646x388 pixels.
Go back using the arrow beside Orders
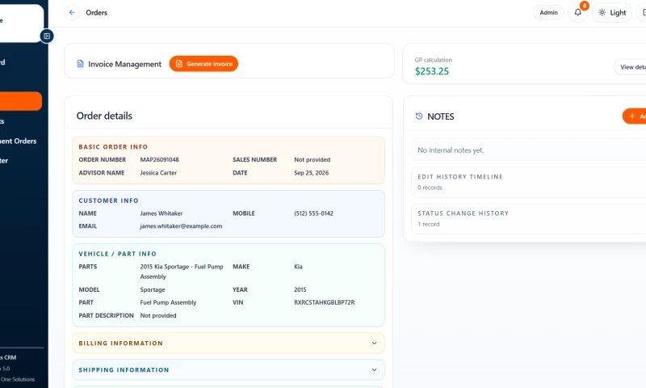click(72, 12)
